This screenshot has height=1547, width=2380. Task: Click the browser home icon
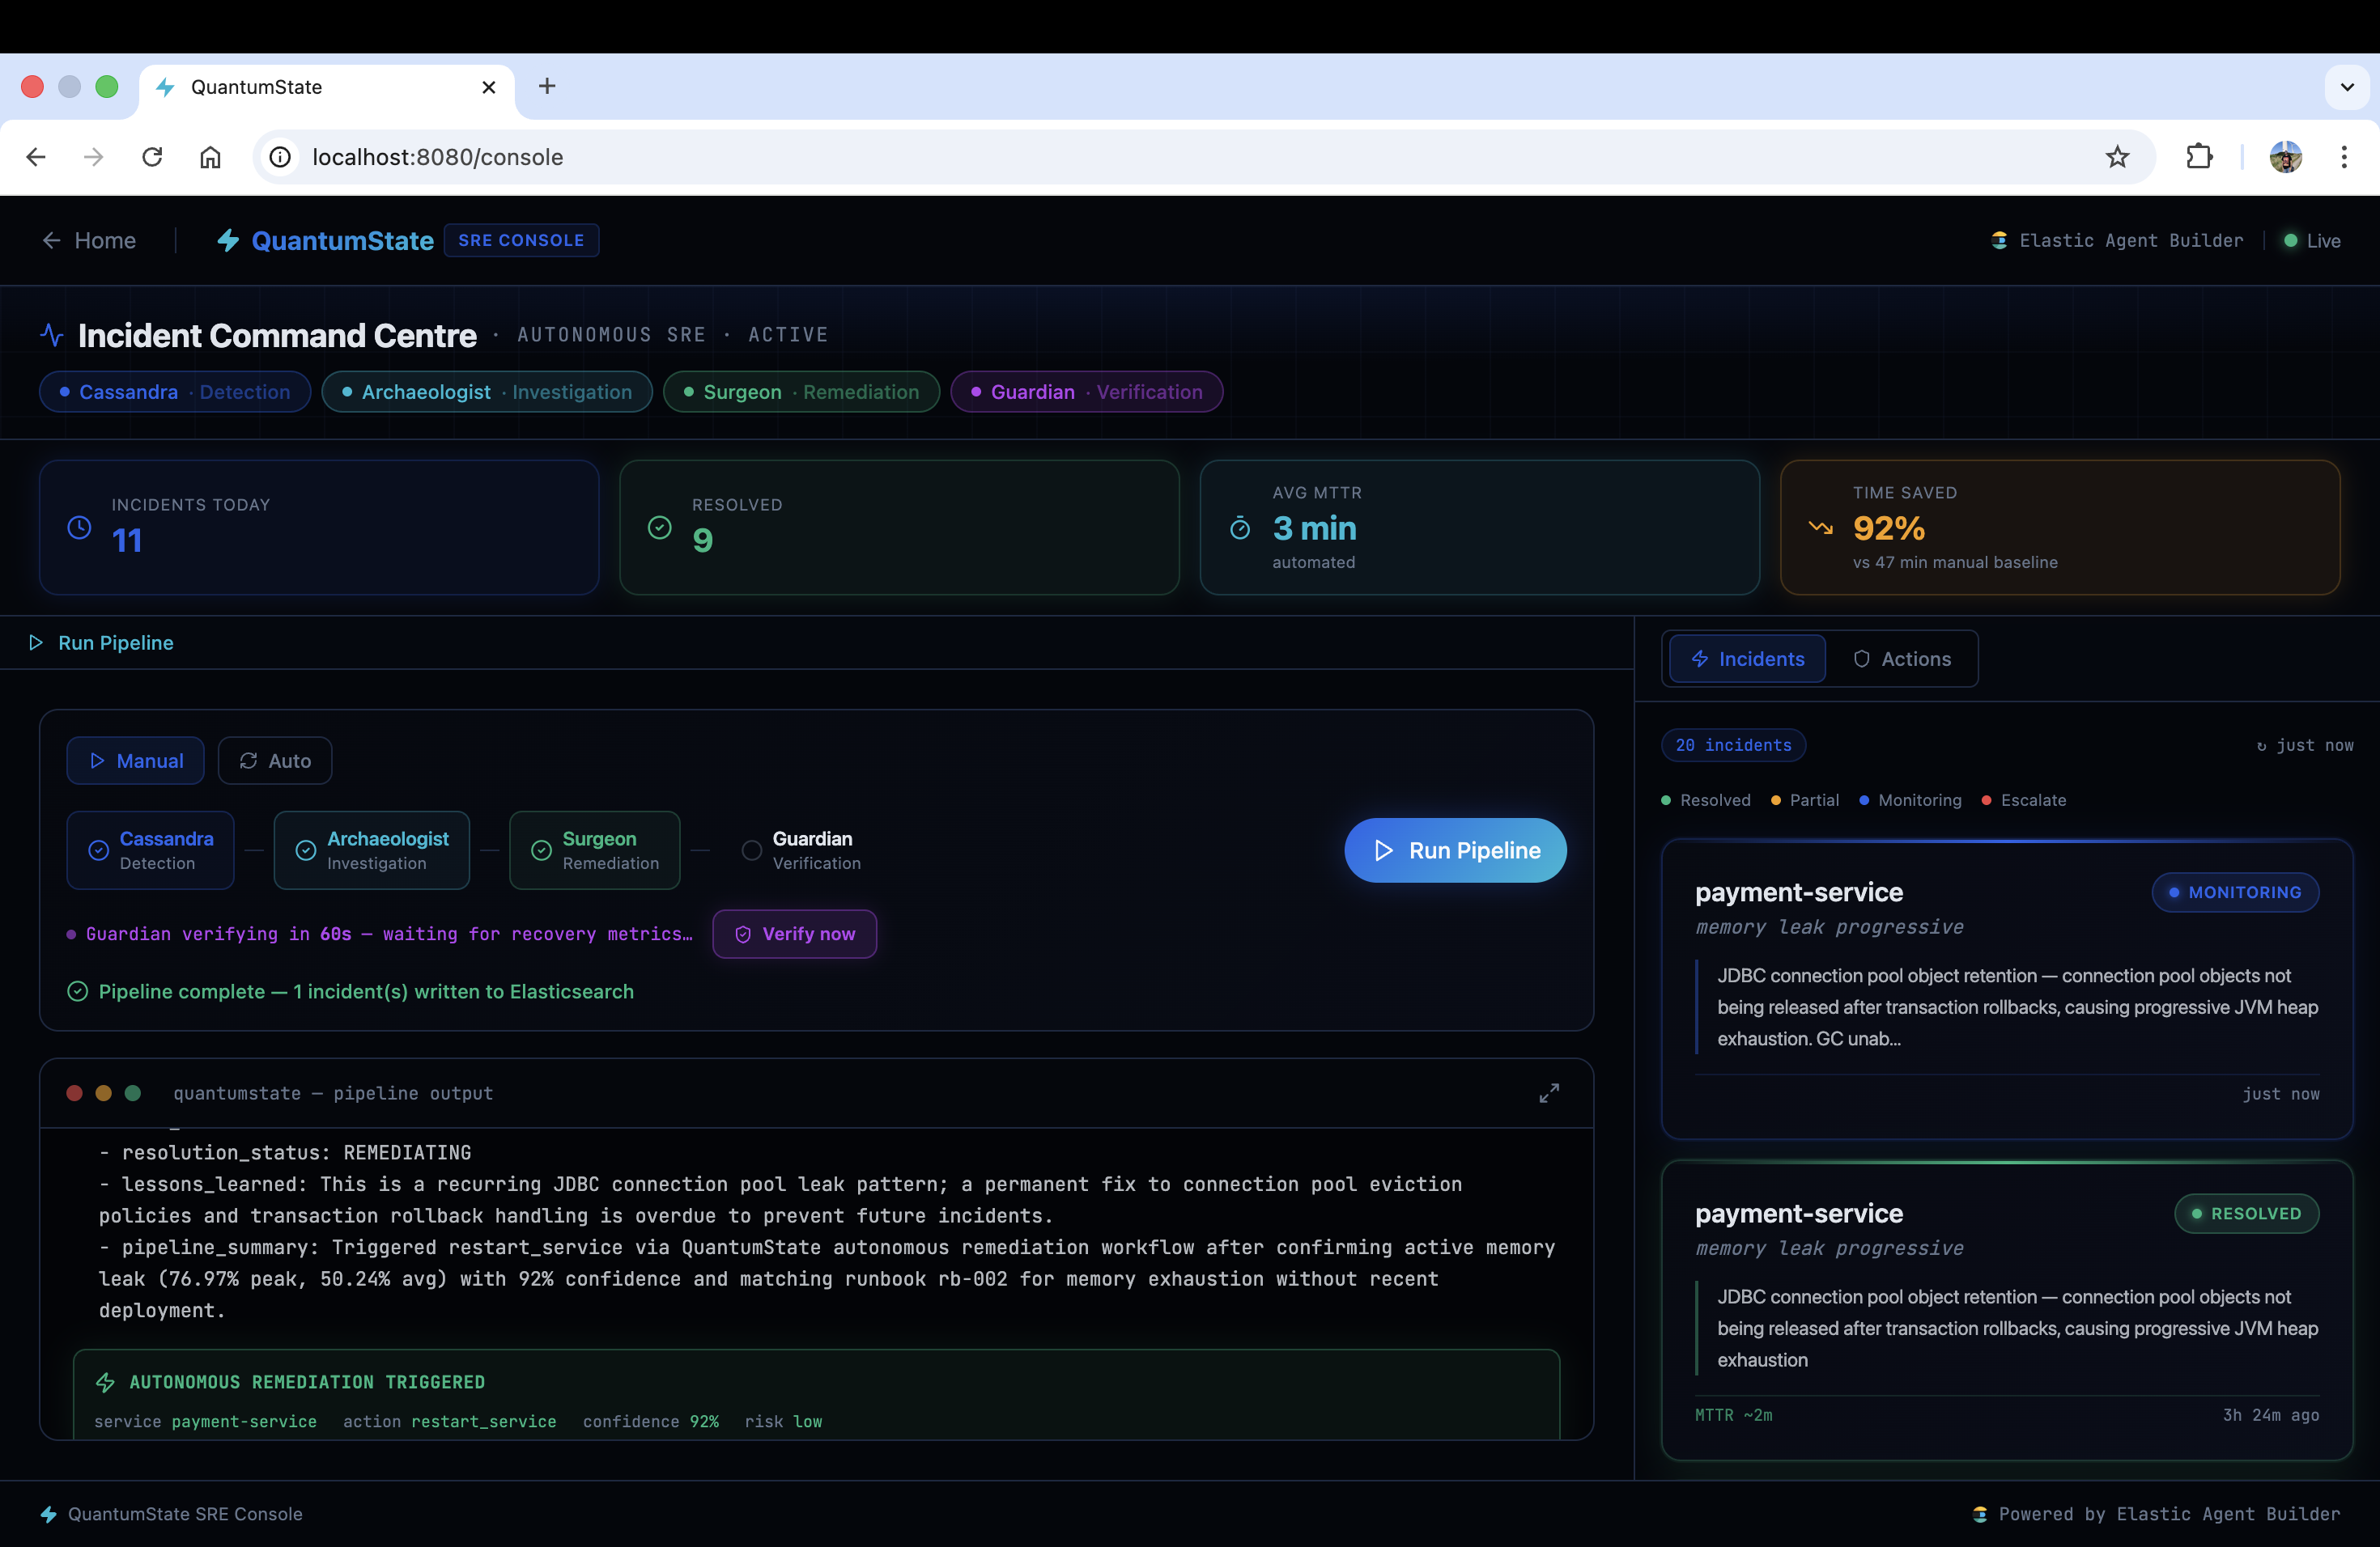(x=210, y=157)
